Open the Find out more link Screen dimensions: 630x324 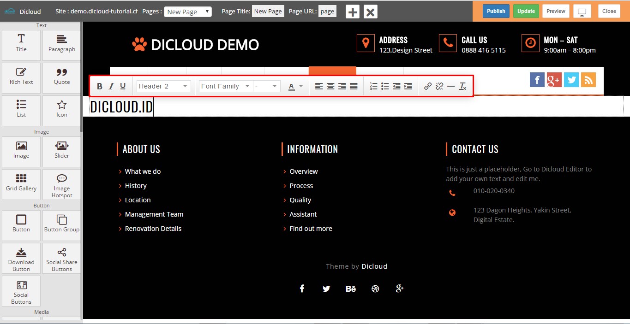point(311,229)
